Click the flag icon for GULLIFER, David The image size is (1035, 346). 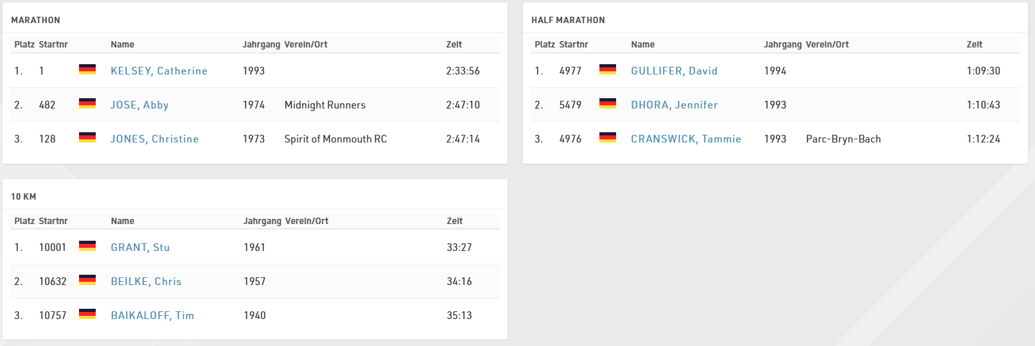[608, 69]
